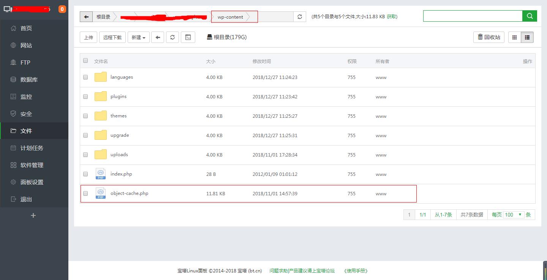Viewport: 547px width, 280px height.
Task: Expand the 新建 dropdown button
Action: click(139, 37)
